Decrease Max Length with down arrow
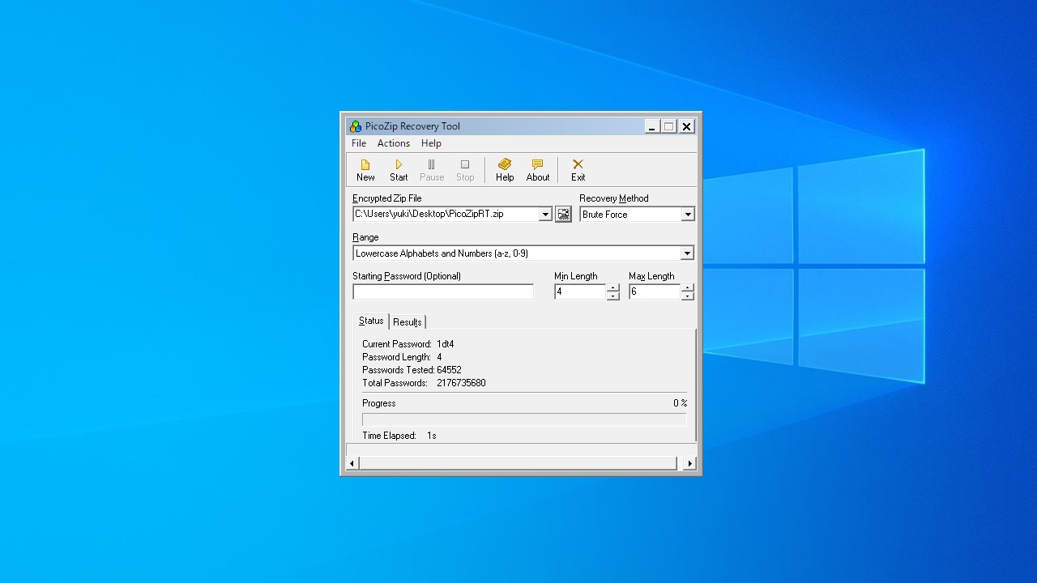The height and width of the screenshot is (583, 1037). (687, 296)
